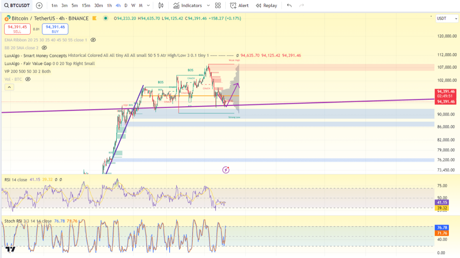Open the USDT currency dropdown
Image resolution: width=460 pixels, height=258 pixels.
[x=447, y=18]
